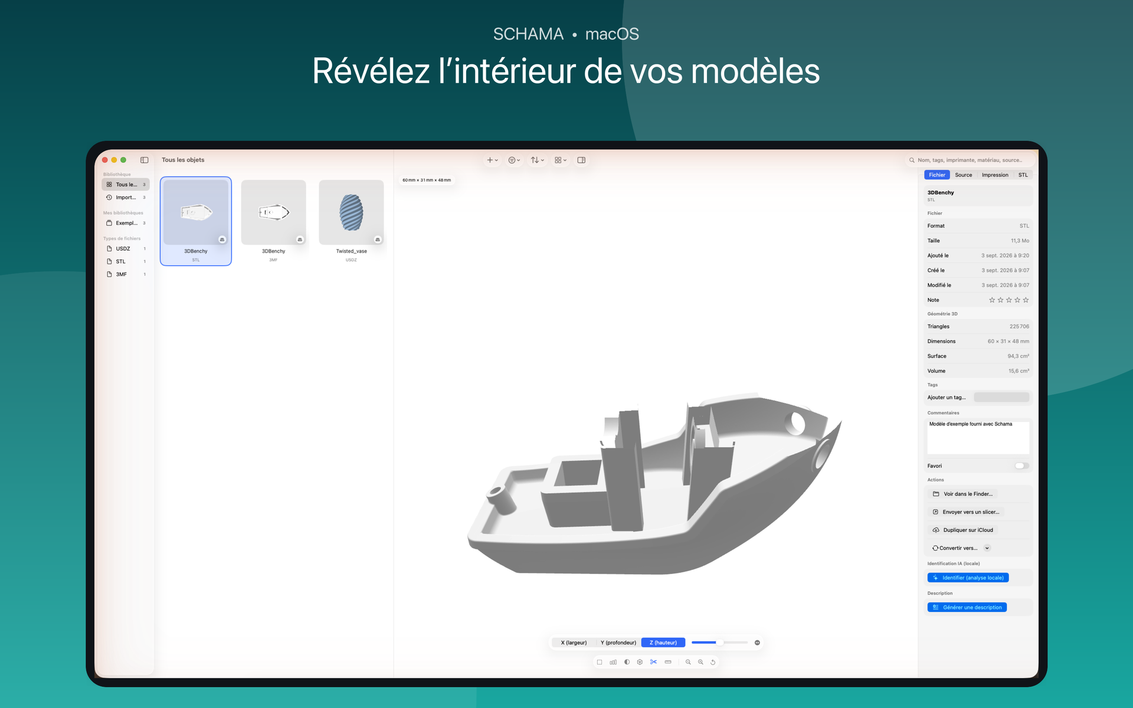
Task: Click the bar chart analysis icon
Action: [613, 662]
